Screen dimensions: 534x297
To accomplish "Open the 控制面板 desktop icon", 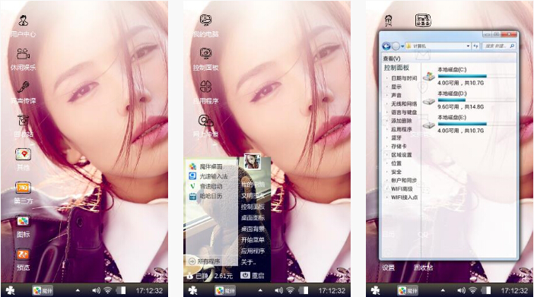I will point(205,53).
